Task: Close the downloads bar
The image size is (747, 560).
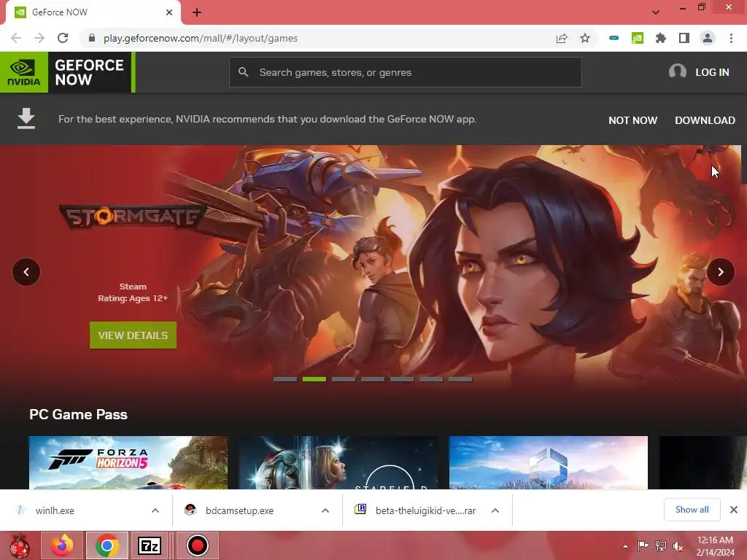Action: [734, 510]
